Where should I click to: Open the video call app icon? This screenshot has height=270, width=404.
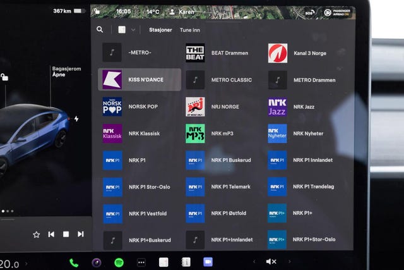(208, 262)
